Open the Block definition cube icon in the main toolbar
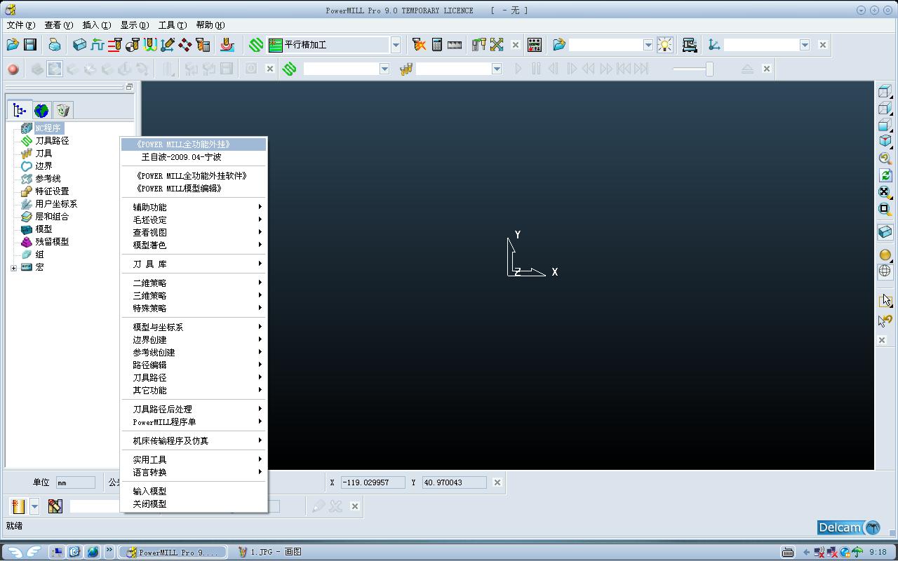 80,45
